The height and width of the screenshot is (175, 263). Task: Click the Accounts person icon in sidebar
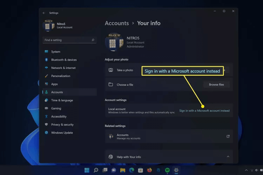[x=46, y=92]
